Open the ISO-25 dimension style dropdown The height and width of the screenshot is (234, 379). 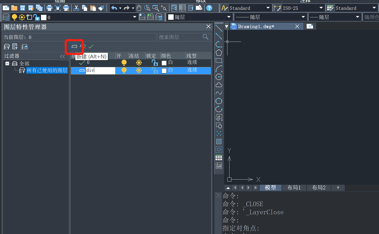[321, 8]
